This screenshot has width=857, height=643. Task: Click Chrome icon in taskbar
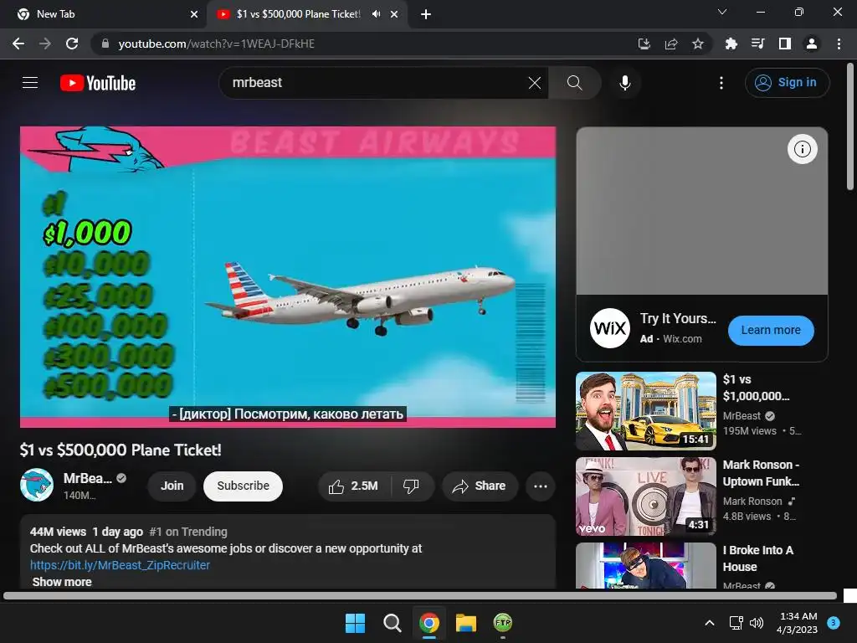click(429, 623)
